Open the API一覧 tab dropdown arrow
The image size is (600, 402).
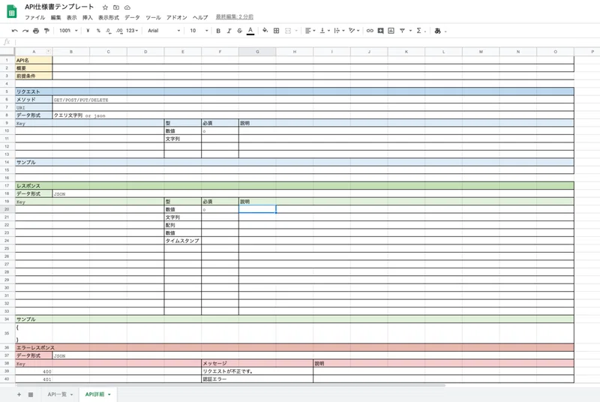[x=71, y=394]
